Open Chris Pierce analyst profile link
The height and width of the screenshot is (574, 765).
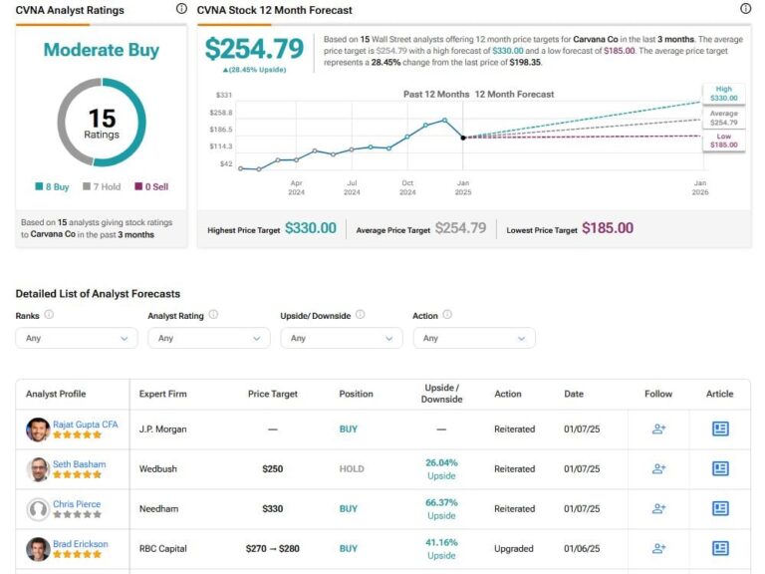tap(77, 503)
